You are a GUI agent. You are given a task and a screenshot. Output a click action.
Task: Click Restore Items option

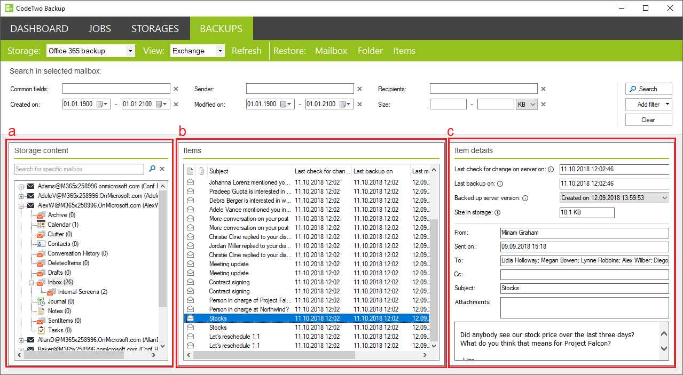tap(404, 51)
